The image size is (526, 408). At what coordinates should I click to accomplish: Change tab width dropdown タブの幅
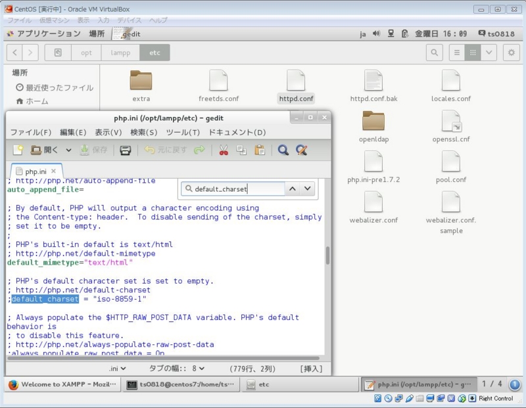(x=177, y=369)
